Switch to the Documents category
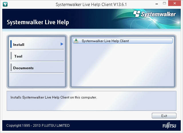This screenshot has width=183, height=133. click(x=23, y=68)
